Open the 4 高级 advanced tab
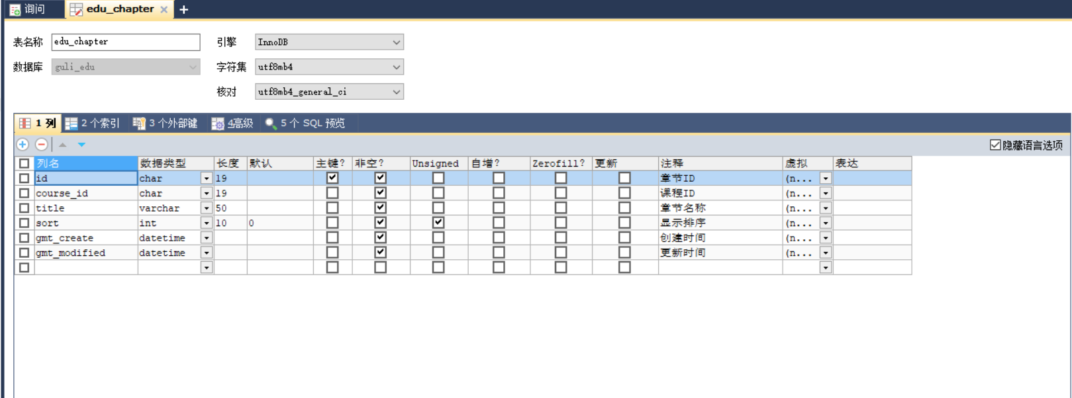The height and width of the screenshot is (398, 1072). (x=232, y=123)
